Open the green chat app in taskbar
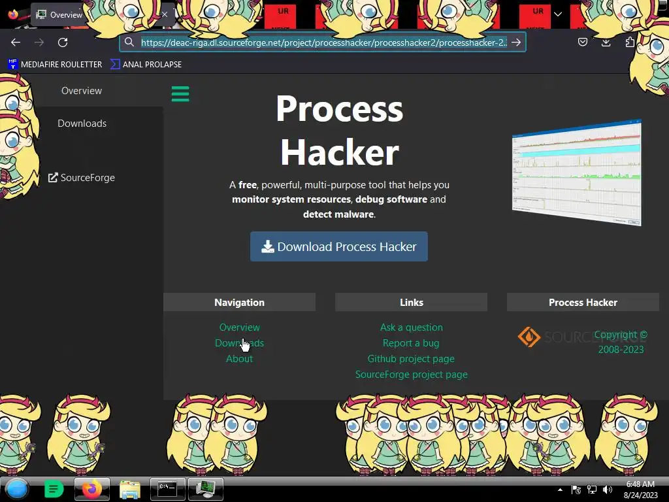669x502 pixels. pos(54,489)
